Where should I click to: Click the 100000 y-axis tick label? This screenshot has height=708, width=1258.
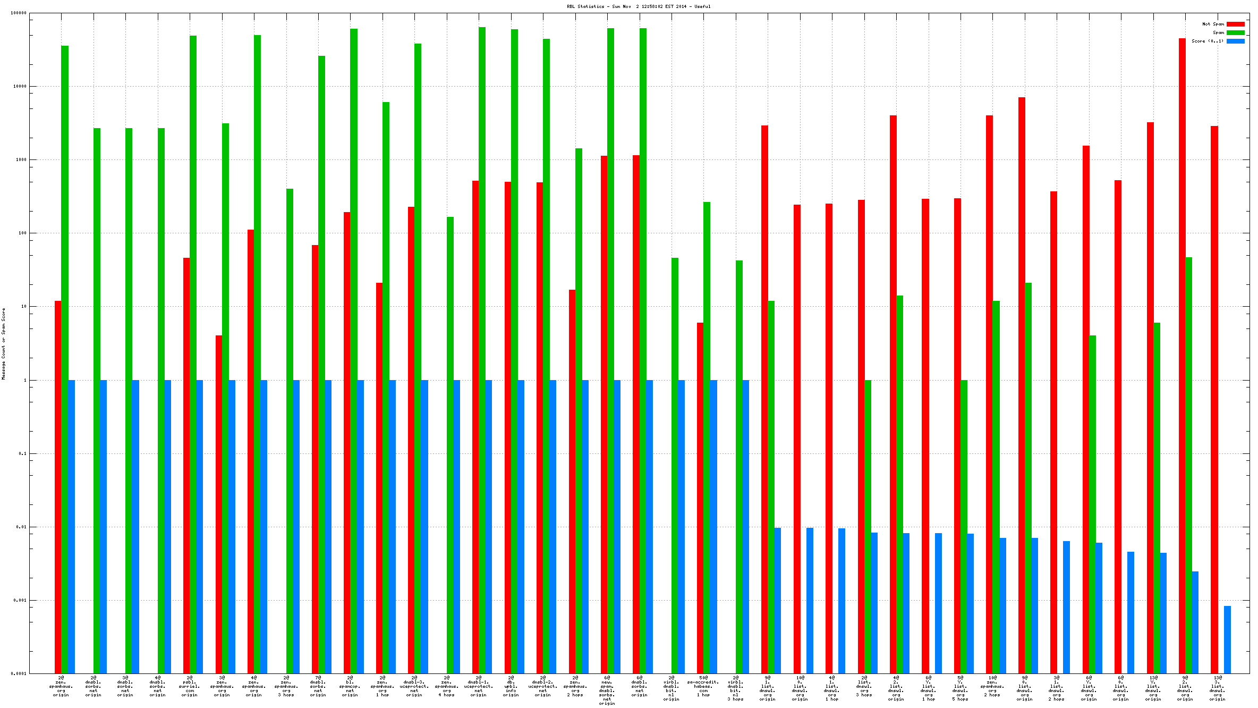click(19, 13)
